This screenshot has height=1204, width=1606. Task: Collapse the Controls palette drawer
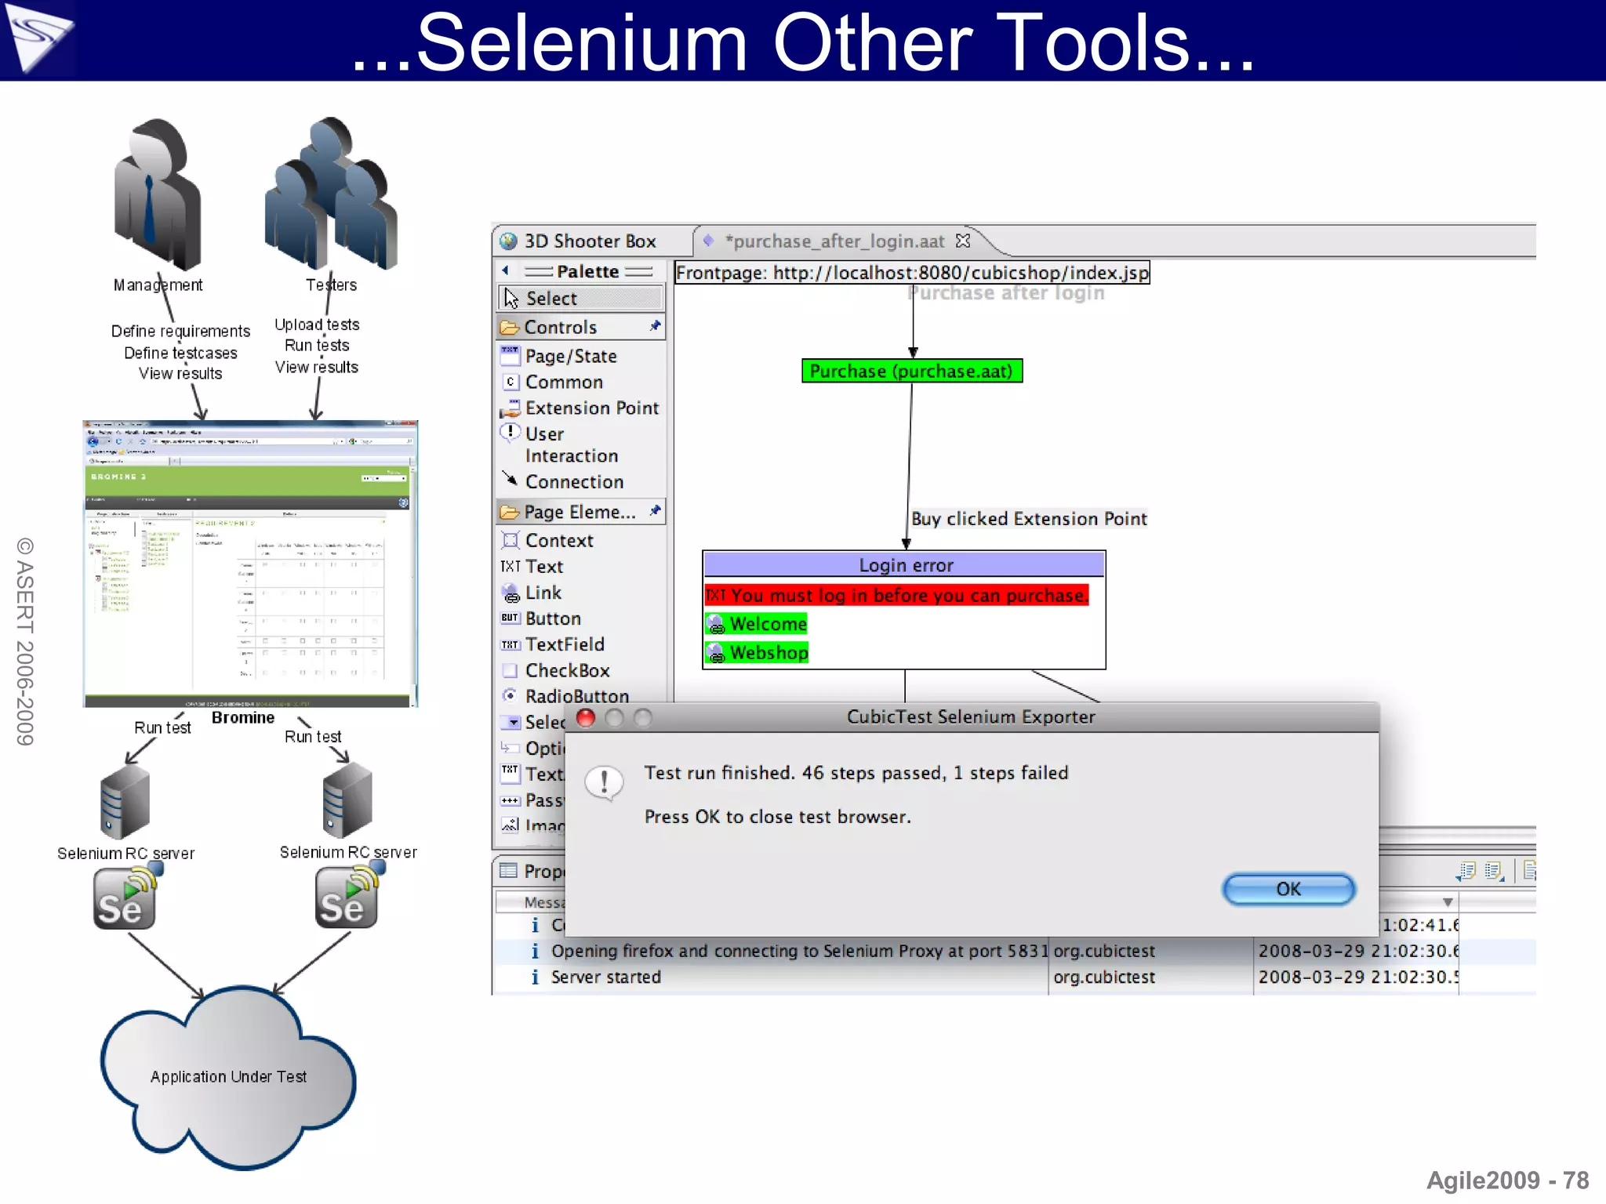(x=581, y=327)
